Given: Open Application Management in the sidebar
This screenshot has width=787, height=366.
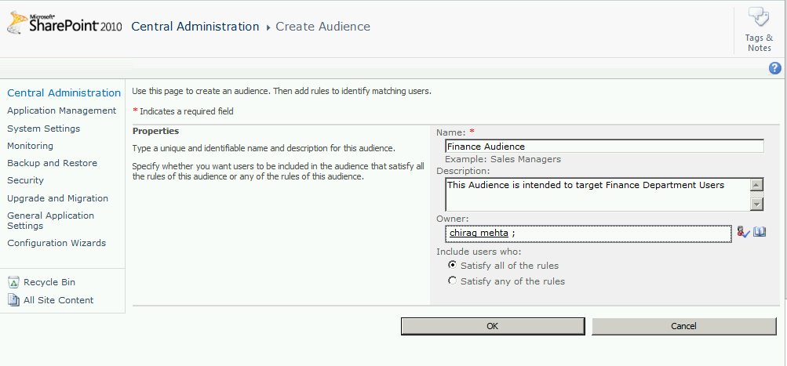Looking at the screenshot, I should (x=61, y=111).
